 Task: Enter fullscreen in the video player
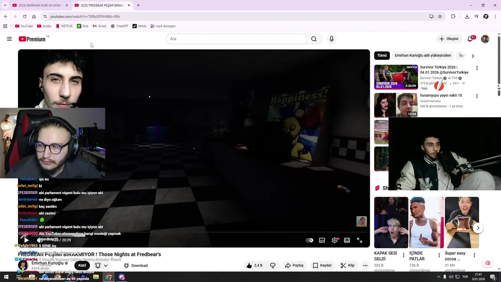pos(360,240)
